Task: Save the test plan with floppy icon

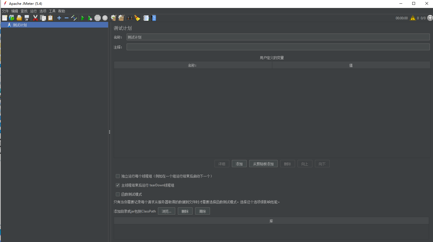Action: tap(27, 18)
